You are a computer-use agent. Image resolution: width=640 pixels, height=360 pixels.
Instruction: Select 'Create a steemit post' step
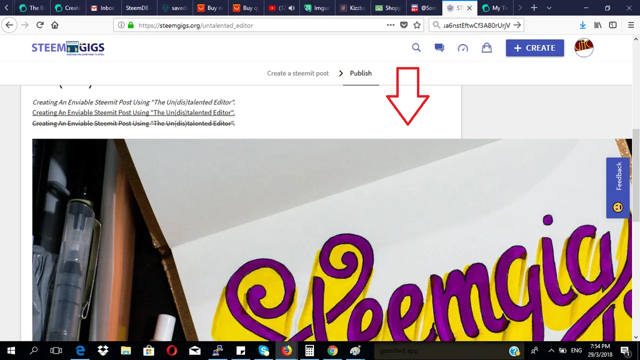coord(298,73)
